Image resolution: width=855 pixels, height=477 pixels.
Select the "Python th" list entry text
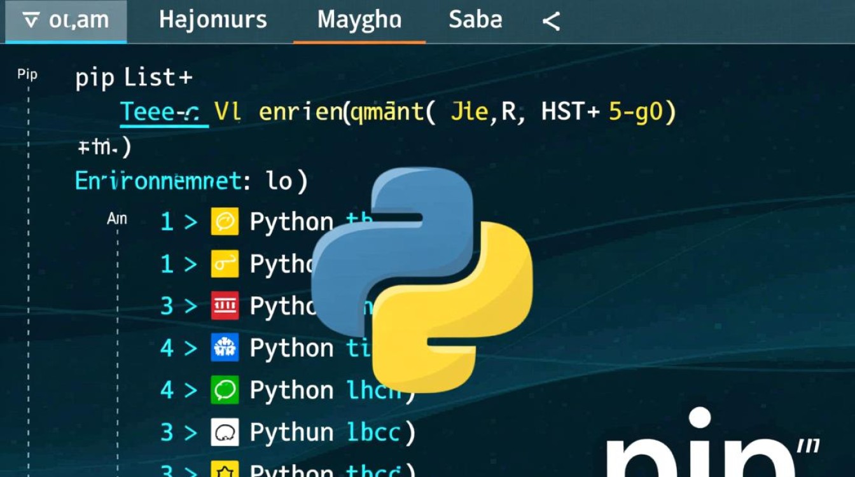310,223
